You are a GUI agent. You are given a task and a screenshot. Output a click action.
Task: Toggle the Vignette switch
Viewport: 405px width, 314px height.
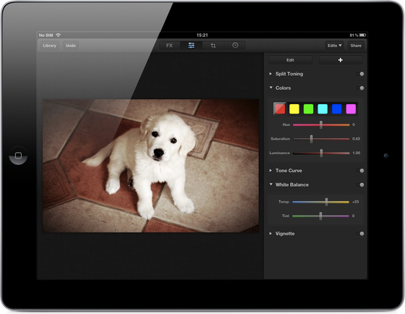(360, 234)
